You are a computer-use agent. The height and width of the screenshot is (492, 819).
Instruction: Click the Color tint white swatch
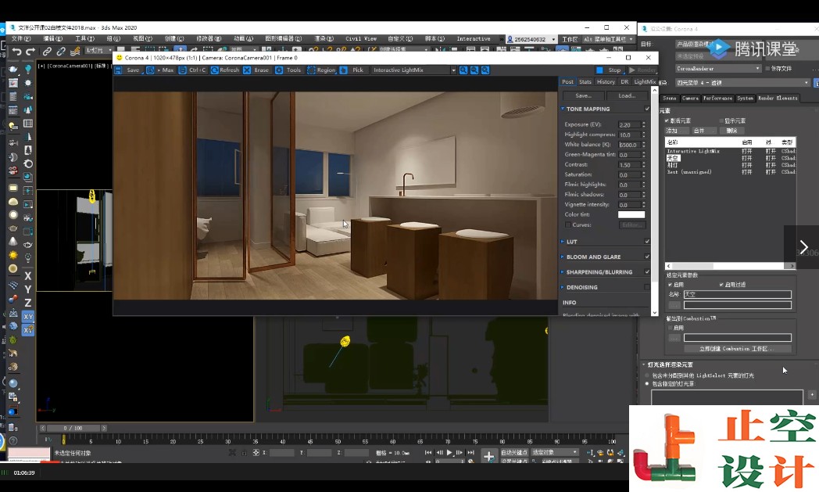point(631,214)
